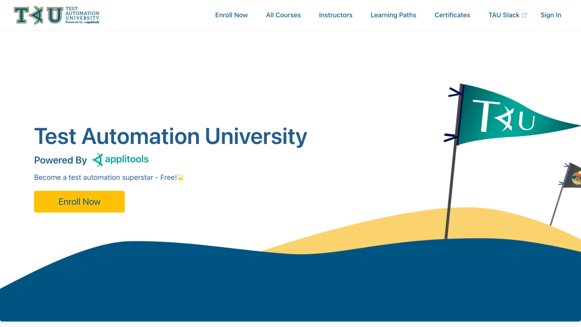581x327 pixels.
Task: Click the applitools logo under the heading
Action: click(x=120, y=159)
